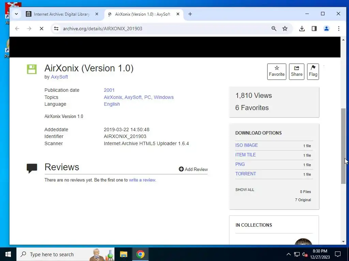Click the network status tray icon
Viewport: 349px width, 261px height.
pos(297,254)
